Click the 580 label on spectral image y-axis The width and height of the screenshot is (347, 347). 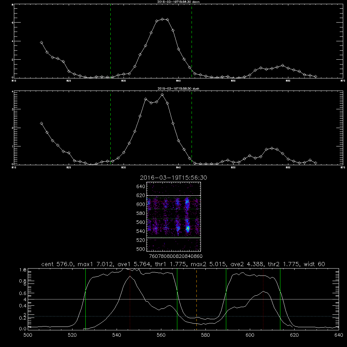pos(141,213)
